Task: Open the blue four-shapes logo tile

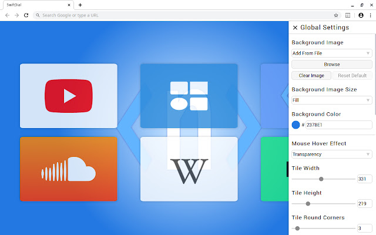Action: (189, 96)
